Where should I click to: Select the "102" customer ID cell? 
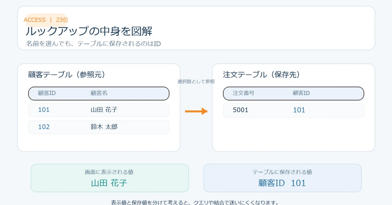(44, 127)
